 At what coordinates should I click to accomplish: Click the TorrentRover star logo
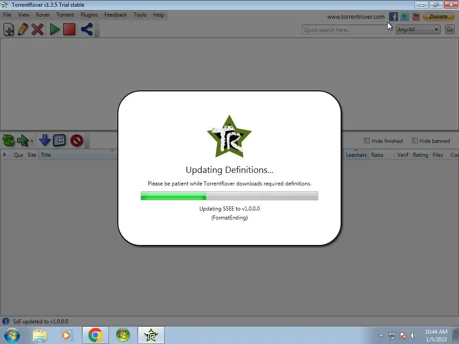point(229,136)
